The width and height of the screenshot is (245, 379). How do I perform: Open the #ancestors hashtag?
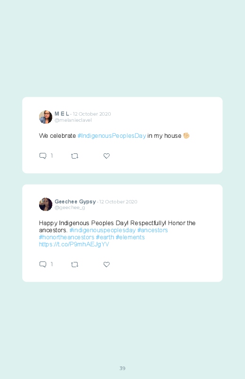click(x=153, y=230)
